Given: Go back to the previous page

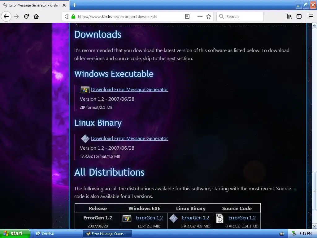Looking at the screenshot, I should click(x=6, y=16).
